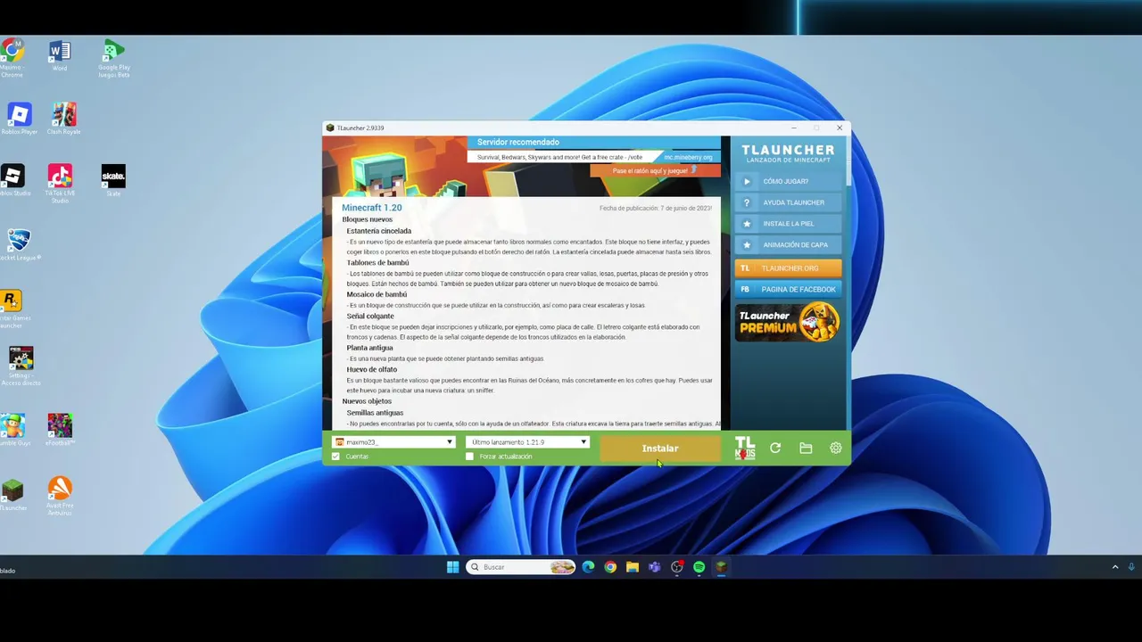Open version dropdown Último lanzamiento 1.21.9
The height and width of the screenshot is (642, 1142).
click(527, 442)
